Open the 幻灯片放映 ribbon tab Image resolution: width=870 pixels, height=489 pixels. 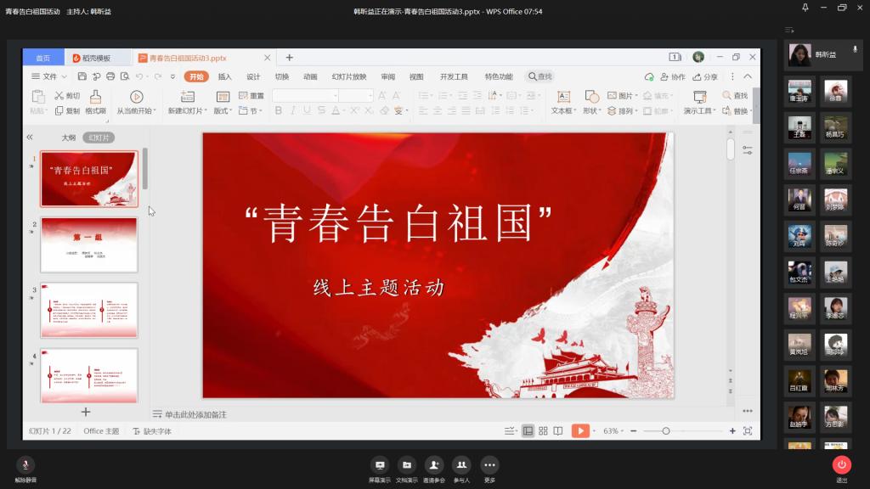pyautogui.click(x=349, y=76)
